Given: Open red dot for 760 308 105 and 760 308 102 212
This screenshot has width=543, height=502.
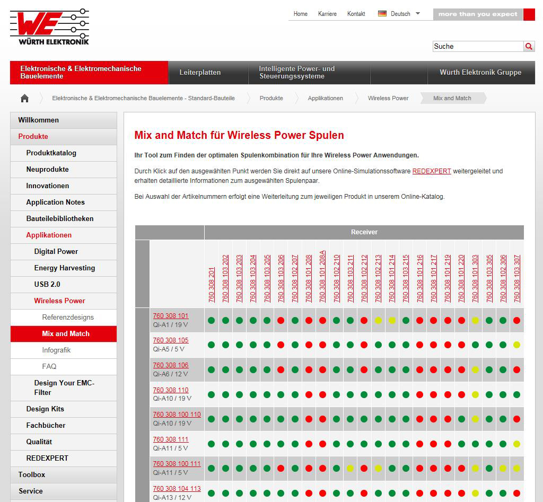Looking at the screenshot, I should [364, 345].
